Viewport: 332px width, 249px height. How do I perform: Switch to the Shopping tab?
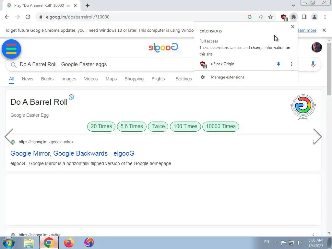point(134,79)
